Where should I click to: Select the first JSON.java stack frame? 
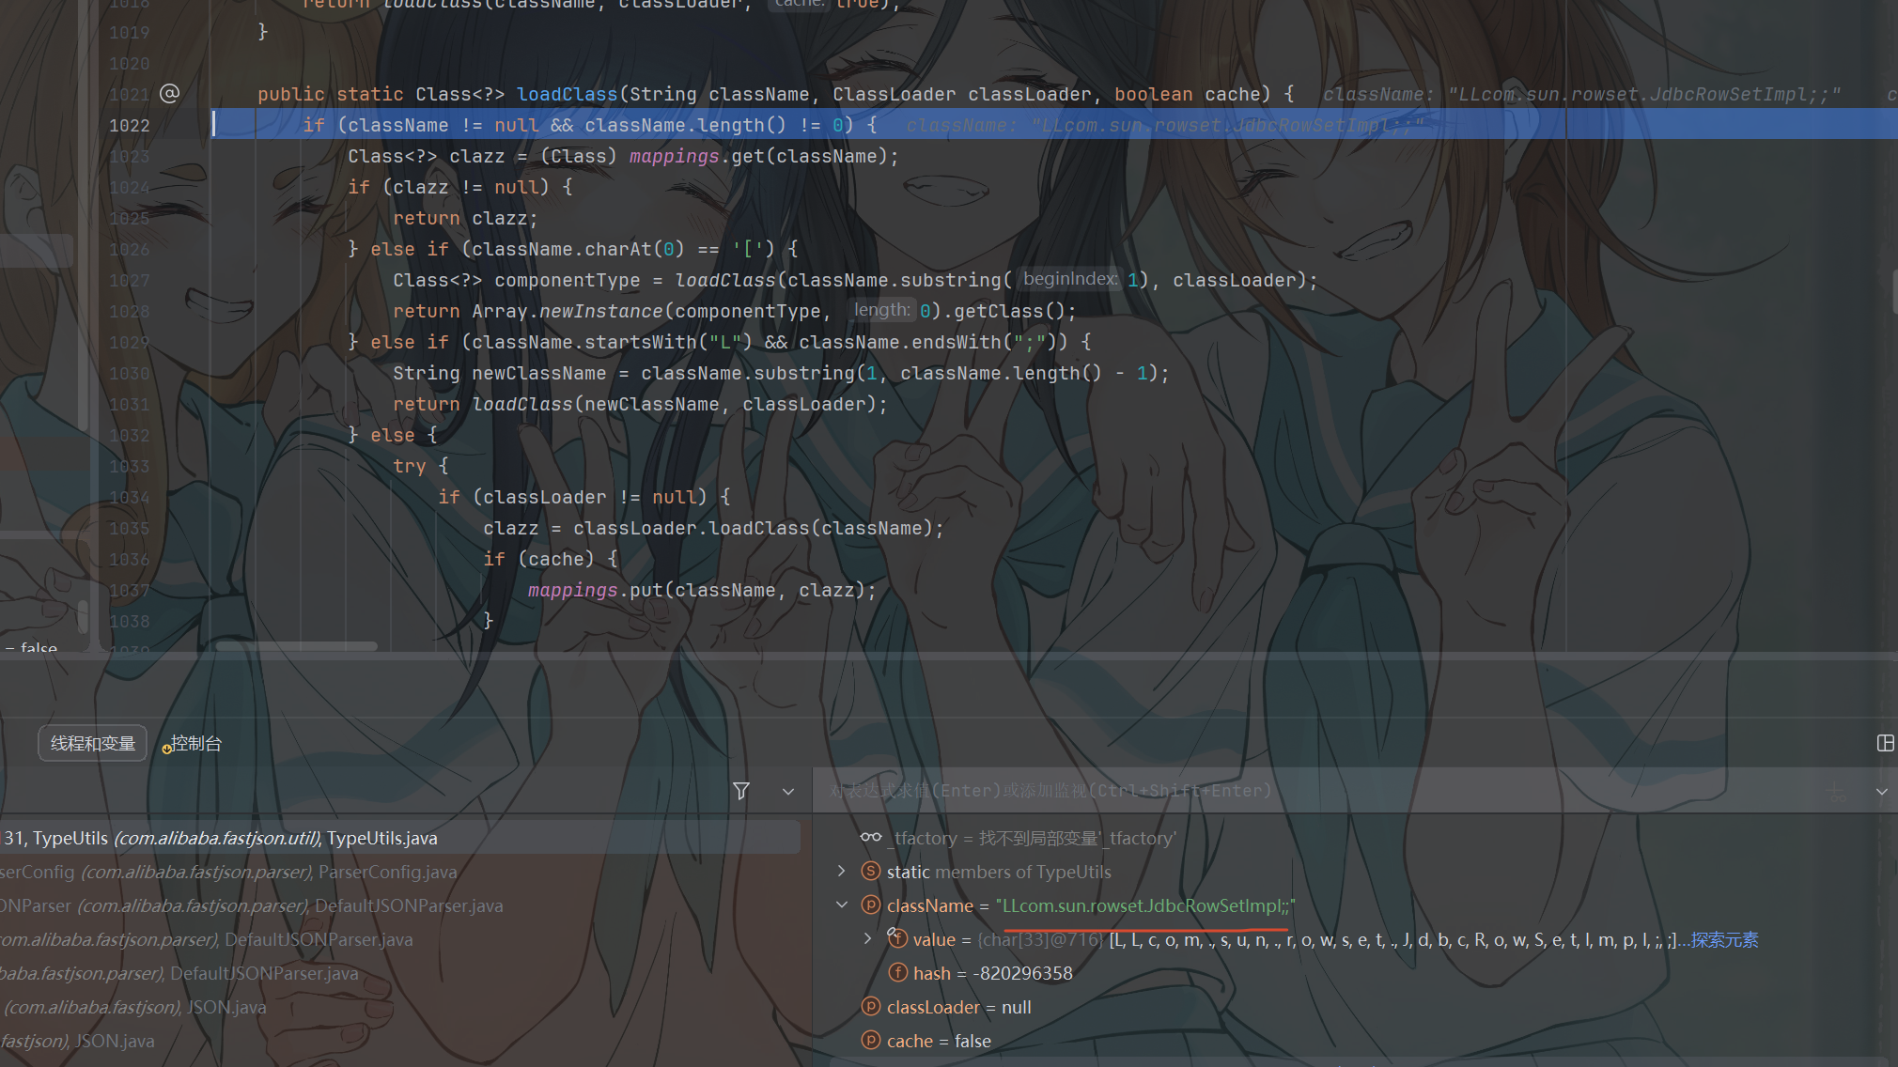point(399,1007)
